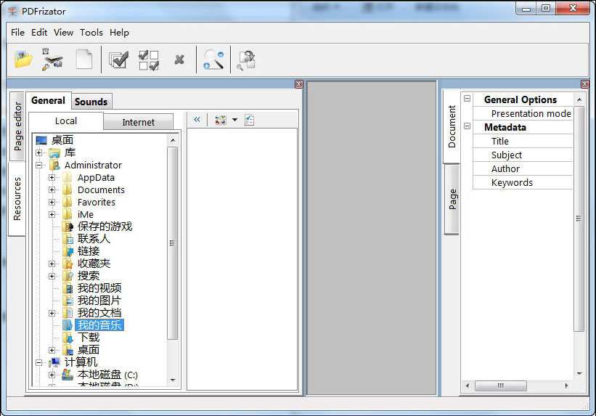This screenshot has height=416, width=596.
Task: Select the 链接 folder
Action: [88, 251]
